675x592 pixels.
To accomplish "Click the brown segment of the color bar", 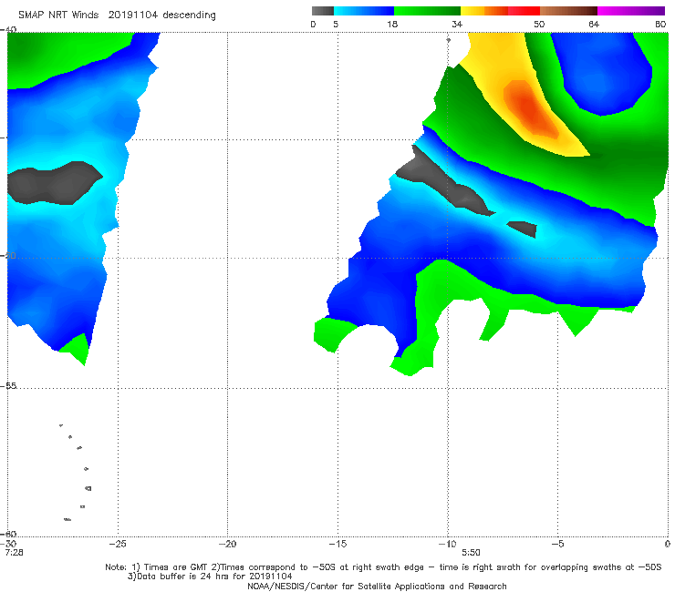I will point(568,11).
